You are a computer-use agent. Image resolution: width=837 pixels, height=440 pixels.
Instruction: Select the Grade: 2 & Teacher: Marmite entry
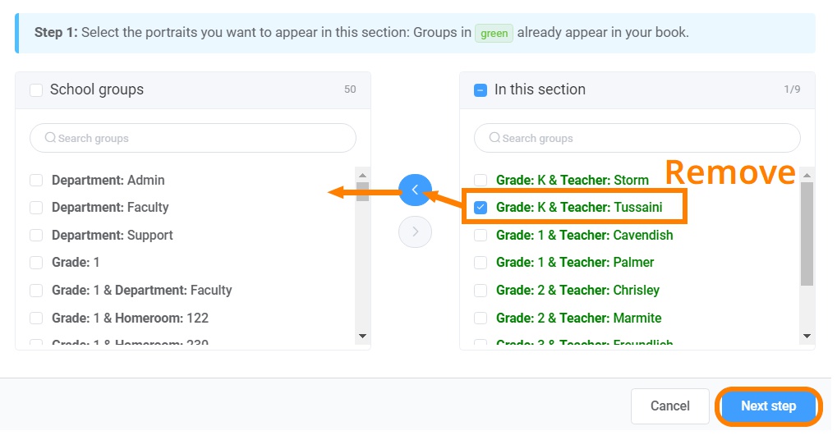pyautogui.click(x=578, y=319)
